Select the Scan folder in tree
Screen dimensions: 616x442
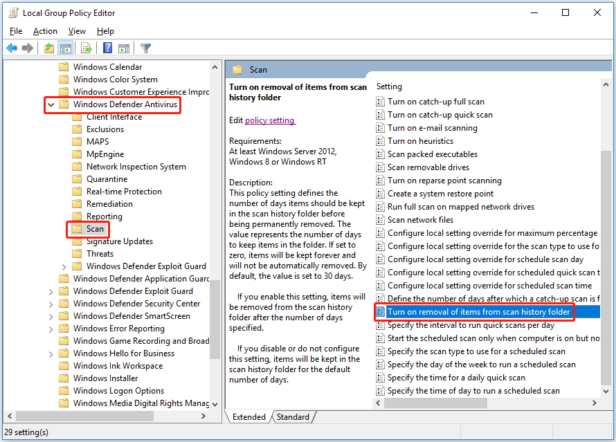coord(95,229)
